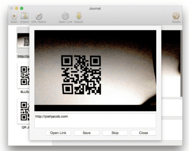Close the scan dialog
This screenshot has width=189, height=151.
143,133
